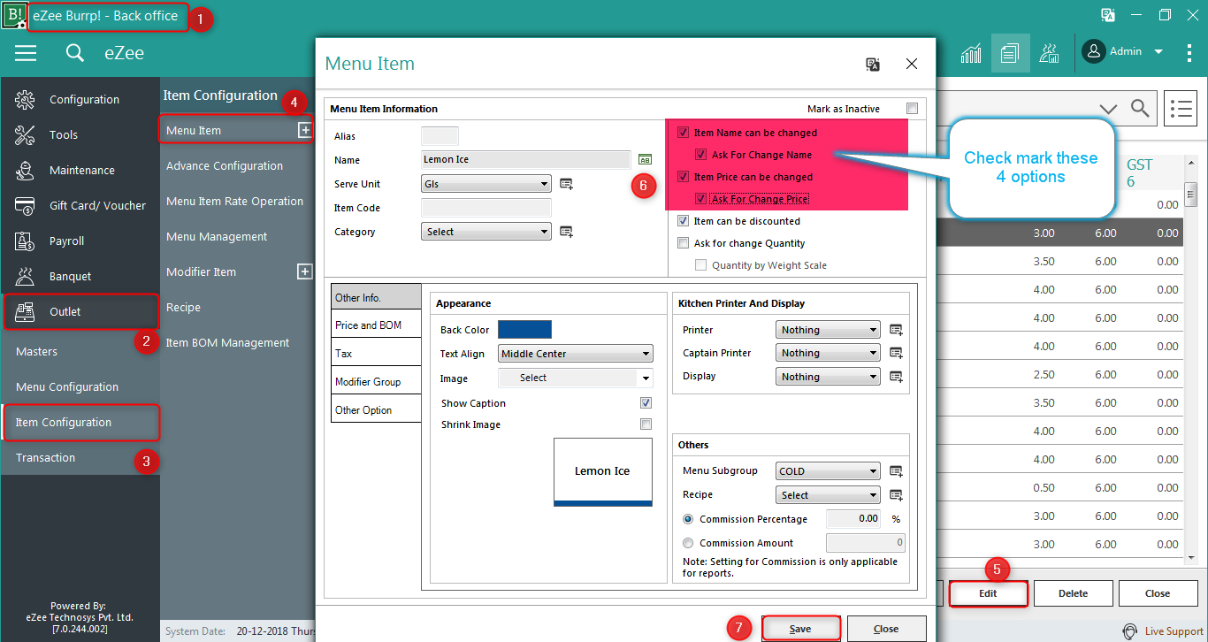1208x642 pixels.
Task: Open Printer add-list icon
Action: coord(896,330)
